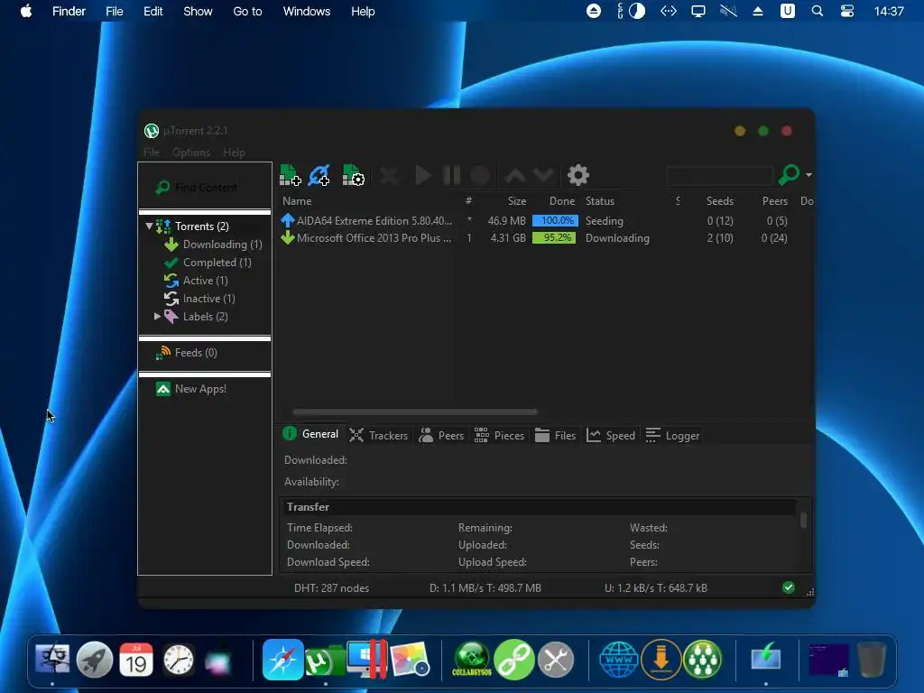This screenshot has height=693, width=924.
Task: Select the AIDA64 Extreme Edition torrent
Action: point(374,221)
